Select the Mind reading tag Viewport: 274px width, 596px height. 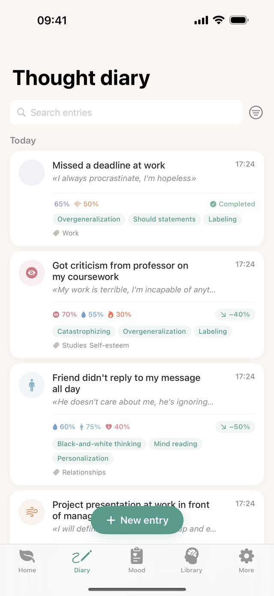pyautogui.click(x=176, y=443)
